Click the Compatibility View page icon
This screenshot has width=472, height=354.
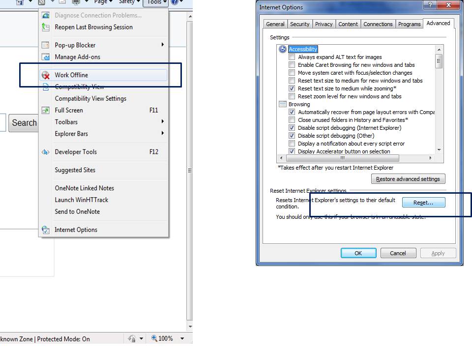(x=45, y=87)
